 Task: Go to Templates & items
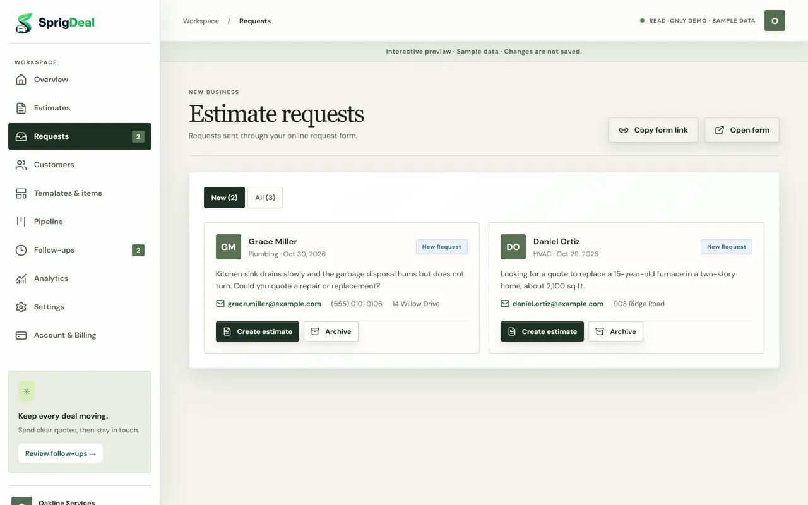[80, 193]
